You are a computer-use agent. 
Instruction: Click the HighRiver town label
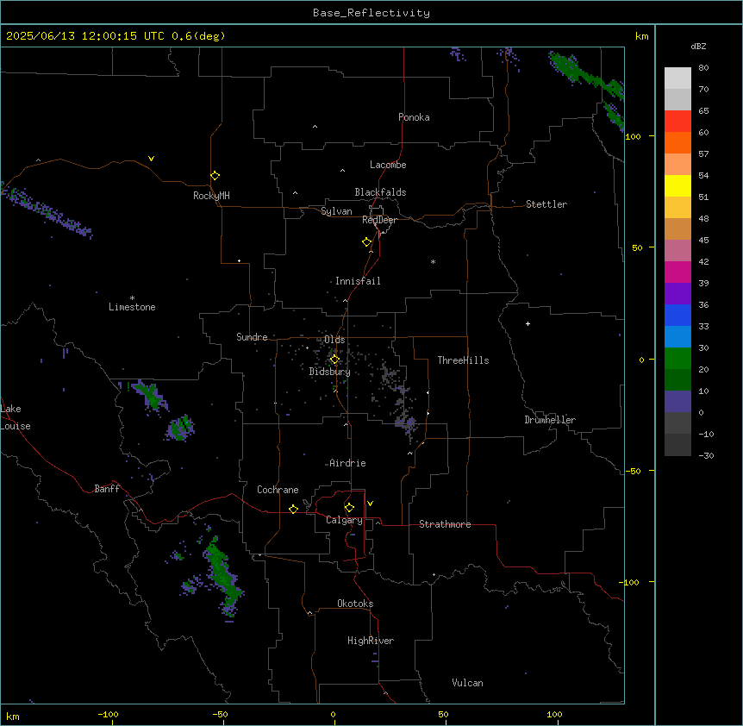coord(371,641)
